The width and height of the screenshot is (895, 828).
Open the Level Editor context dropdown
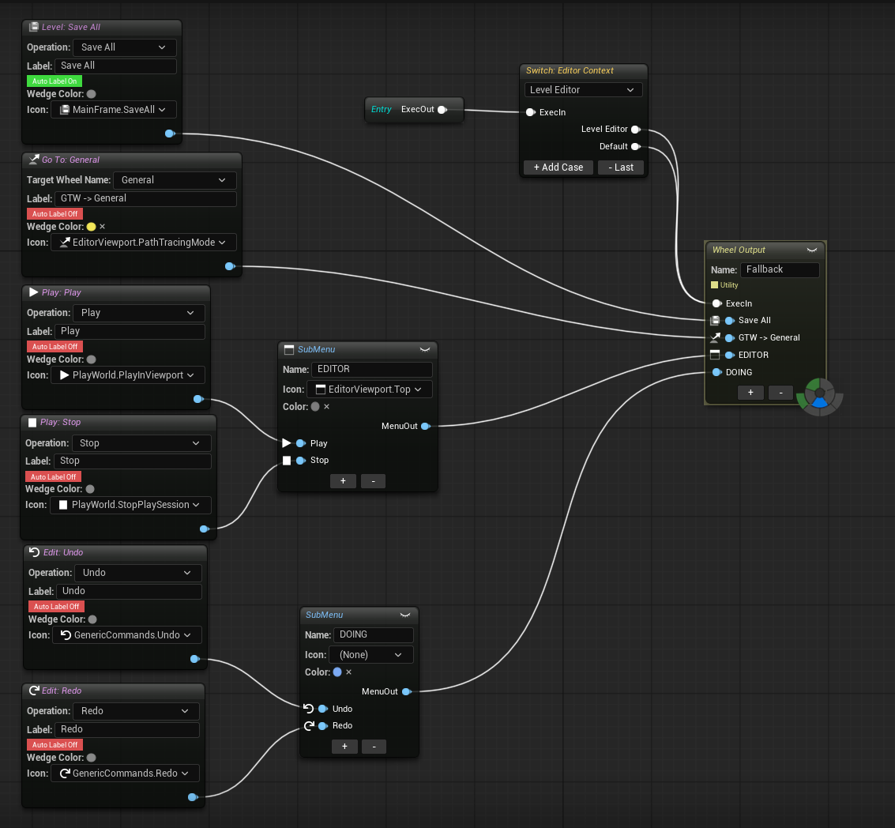pos(583,89)
